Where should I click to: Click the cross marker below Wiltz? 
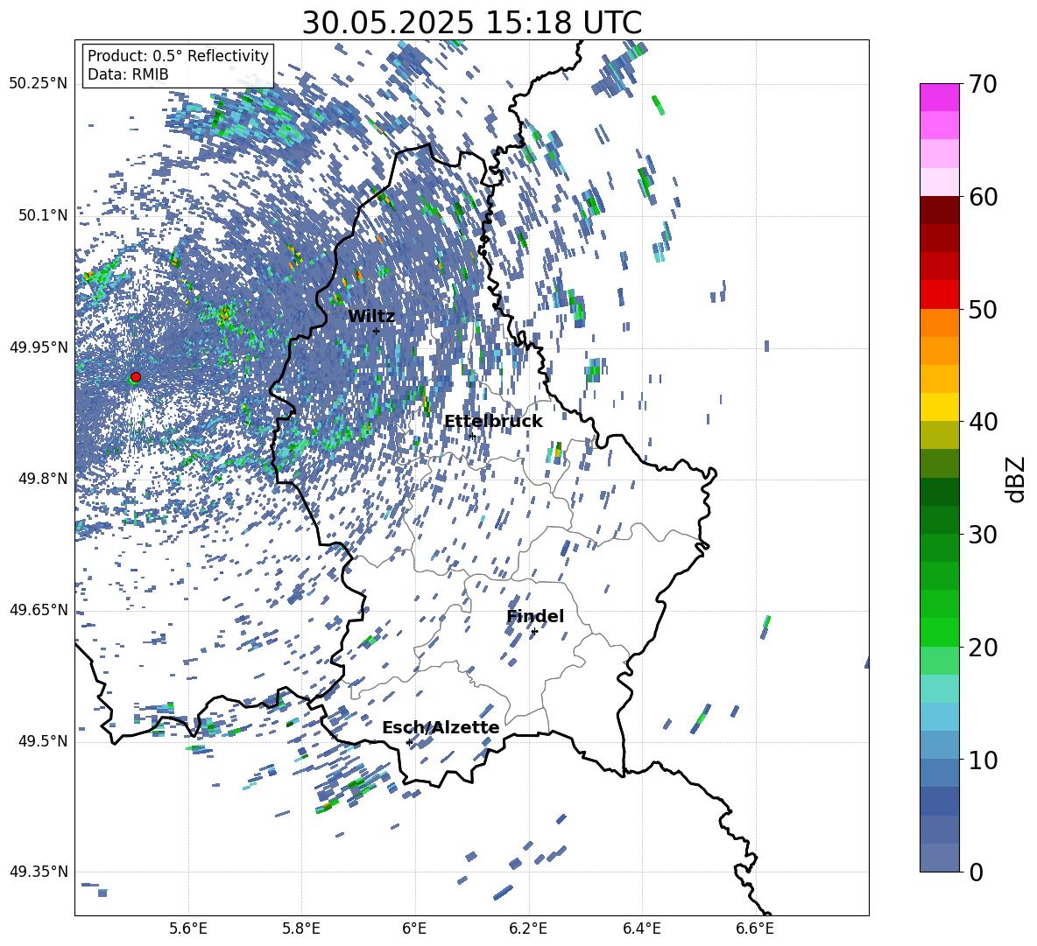(377, 331)
